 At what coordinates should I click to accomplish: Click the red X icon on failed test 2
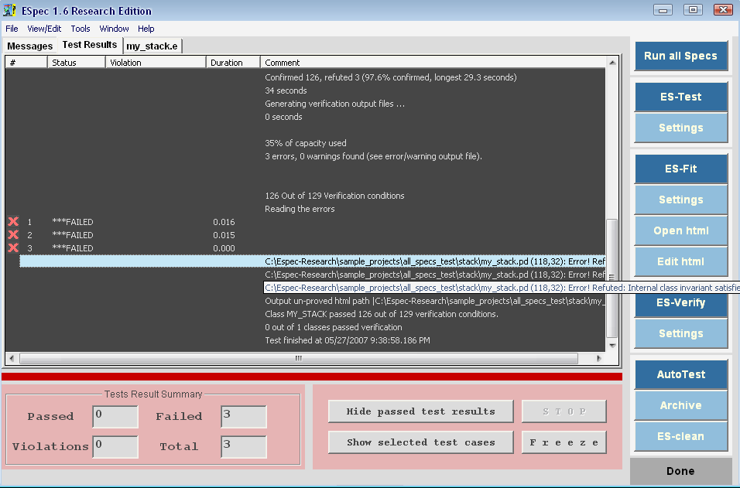pos(13,235)
